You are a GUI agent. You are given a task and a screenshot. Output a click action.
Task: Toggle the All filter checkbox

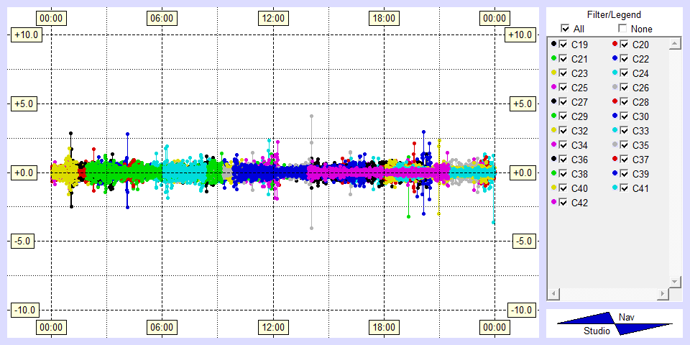(565, 29)
